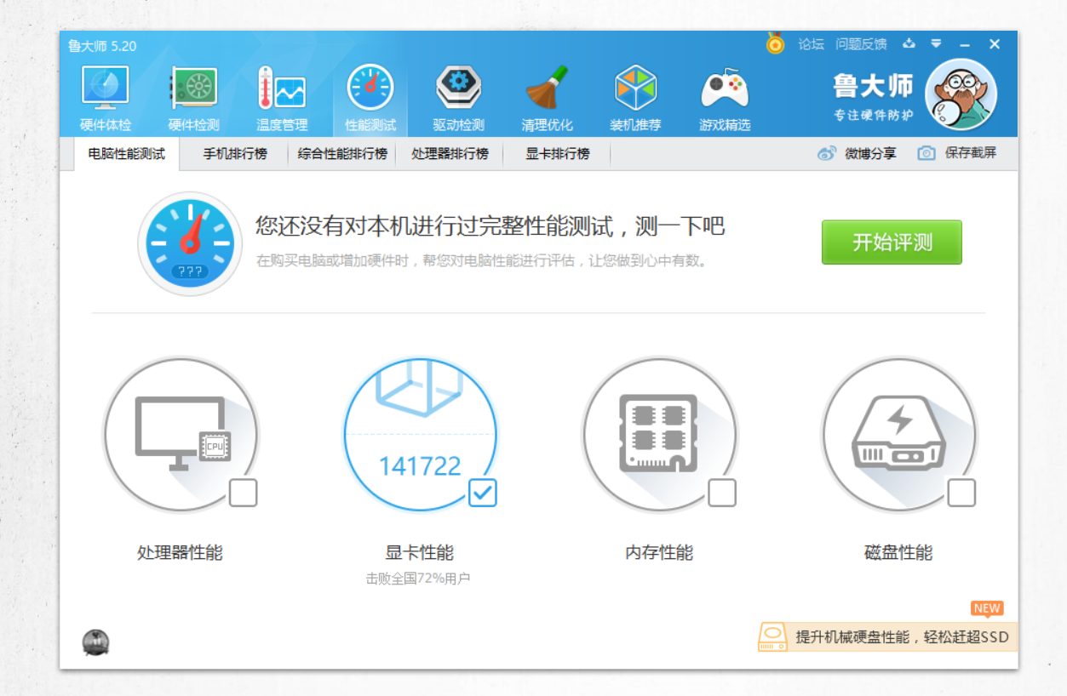Click the green 开始评测 button

[x=892, y=242]
